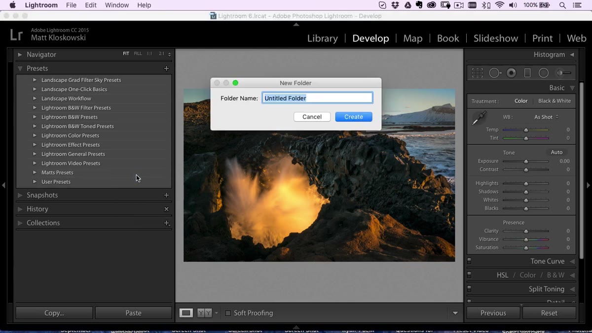Add a new collection with plus icon
The height and width of the screenshot is (333, 592).
point(166,223)
